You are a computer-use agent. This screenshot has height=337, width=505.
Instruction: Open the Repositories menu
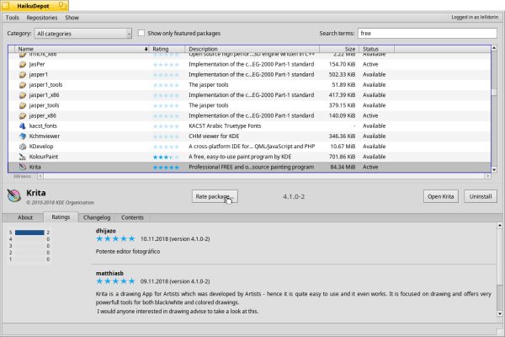pyautogui.click(x=42, y=17)
